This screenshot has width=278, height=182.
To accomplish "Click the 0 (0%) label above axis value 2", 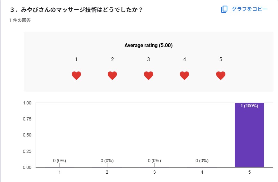I will [x=107, y=161].
